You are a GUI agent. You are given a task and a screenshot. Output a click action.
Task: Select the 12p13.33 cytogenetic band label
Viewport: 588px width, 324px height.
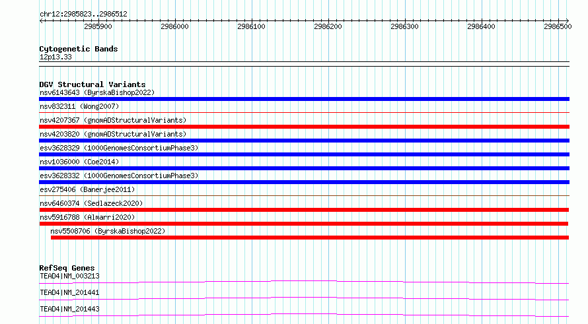tap(55, 57)
